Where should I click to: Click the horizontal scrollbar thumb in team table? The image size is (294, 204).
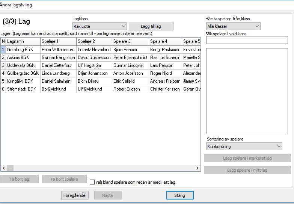pyautogui.click(x=10, y=168)
